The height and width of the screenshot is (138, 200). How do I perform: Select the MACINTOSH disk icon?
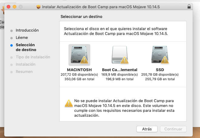tap(79, 55)
